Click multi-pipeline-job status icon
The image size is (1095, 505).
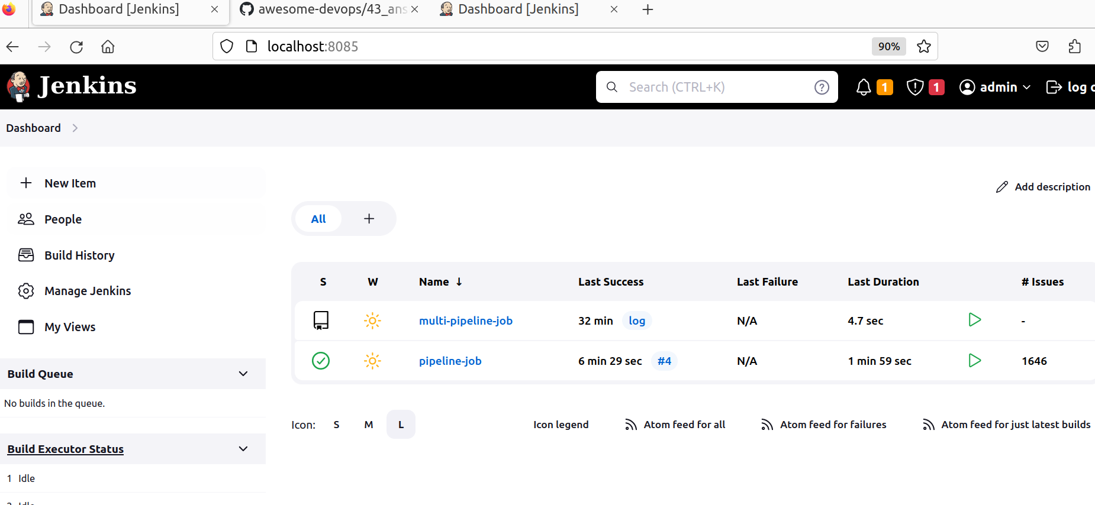pos(321,321)
